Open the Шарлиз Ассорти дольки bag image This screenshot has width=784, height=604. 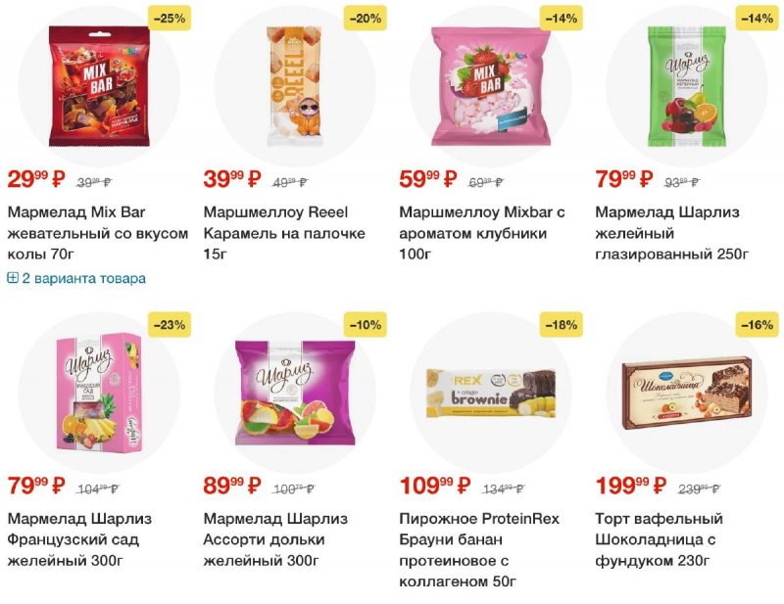pyautogui.click(x=295, y=393)
